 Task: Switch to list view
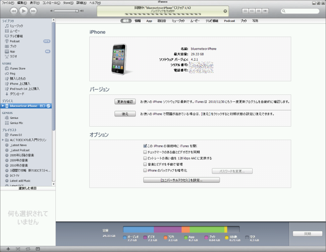tap(245, 11)
